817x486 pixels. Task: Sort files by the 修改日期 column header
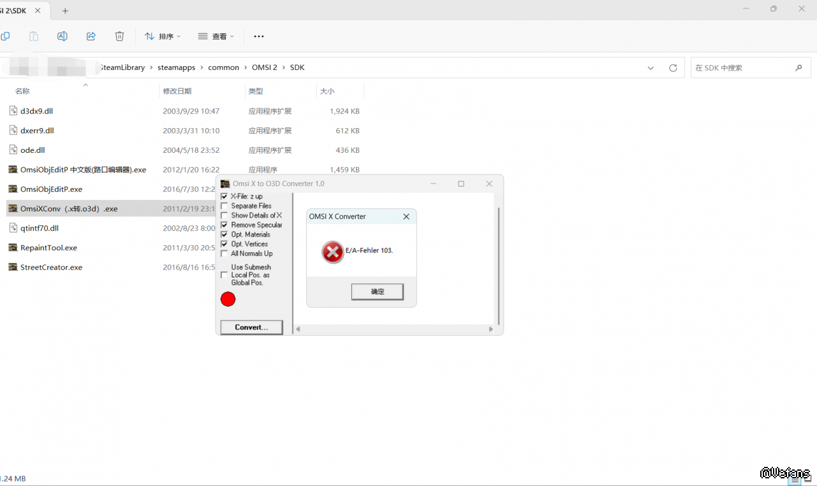coord(177,91)
